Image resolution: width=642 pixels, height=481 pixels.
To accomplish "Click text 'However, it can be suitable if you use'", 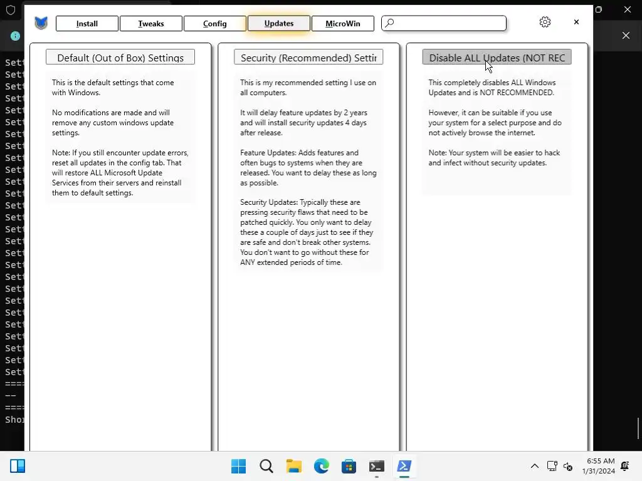I will (x=490, y=113).
